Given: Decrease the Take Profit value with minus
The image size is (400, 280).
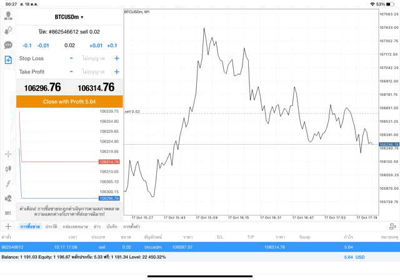Looking at the screenshot, I should [71, 71].
